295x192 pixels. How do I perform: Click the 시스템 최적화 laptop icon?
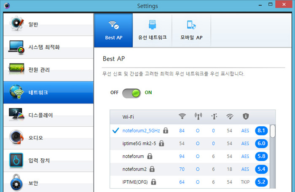(x=16, y=47)
